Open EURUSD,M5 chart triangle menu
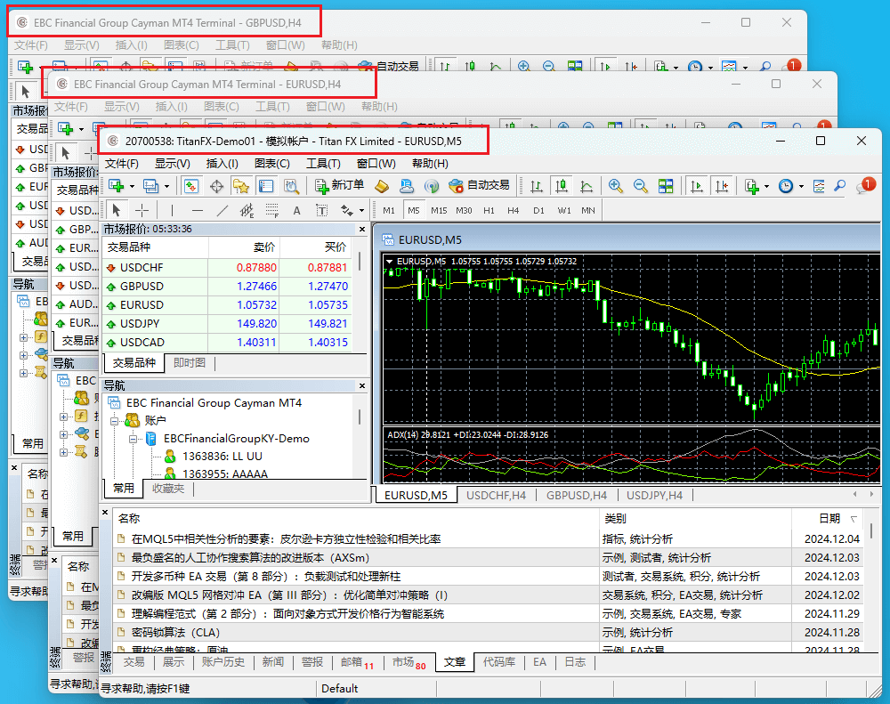Viewport: 890px width, 704px height. point(390,261)
